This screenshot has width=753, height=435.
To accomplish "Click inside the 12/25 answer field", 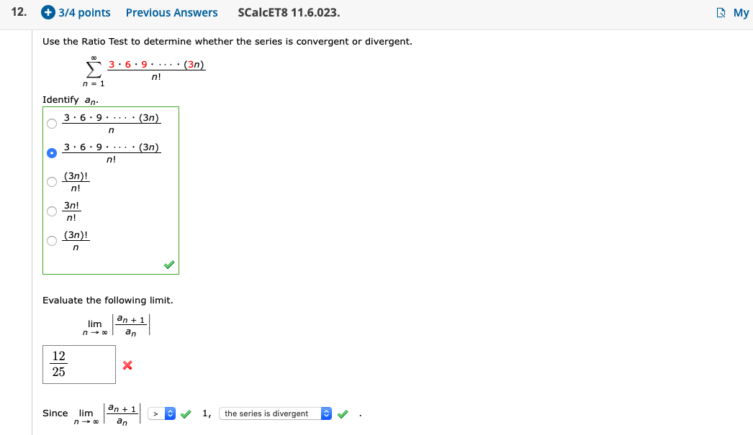I will click(x=79, y=363).
